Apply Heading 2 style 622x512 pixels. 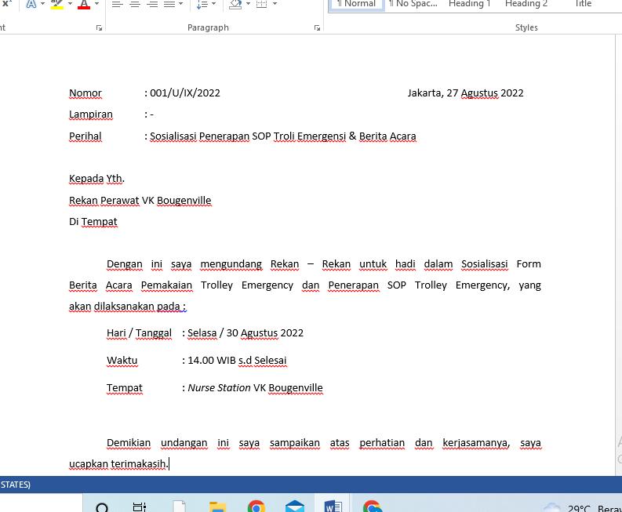526,4
